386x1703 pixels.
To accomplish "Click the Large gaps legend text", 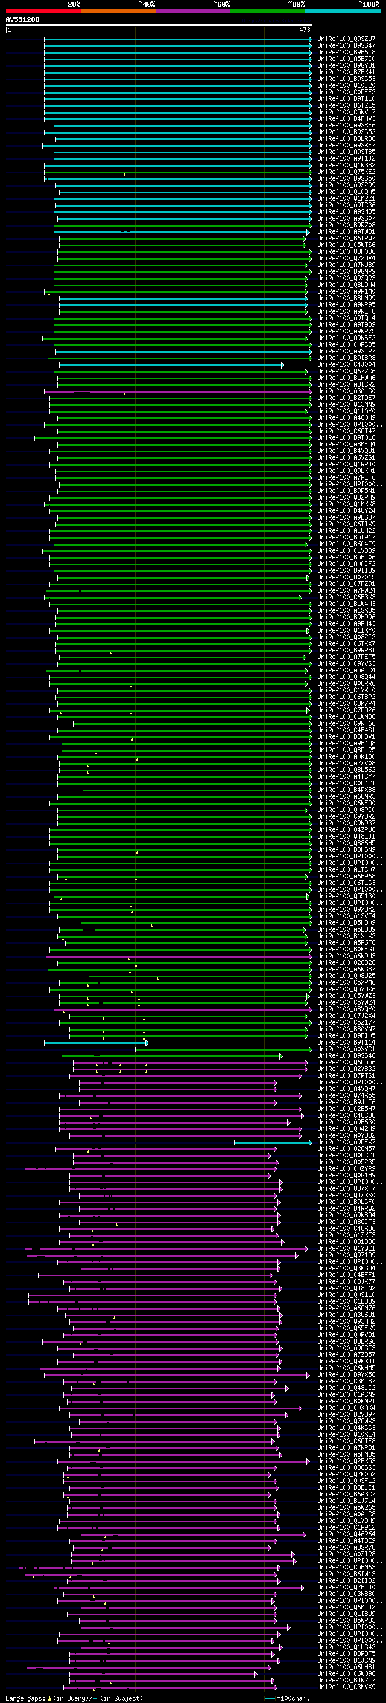I will point(26,1698).
